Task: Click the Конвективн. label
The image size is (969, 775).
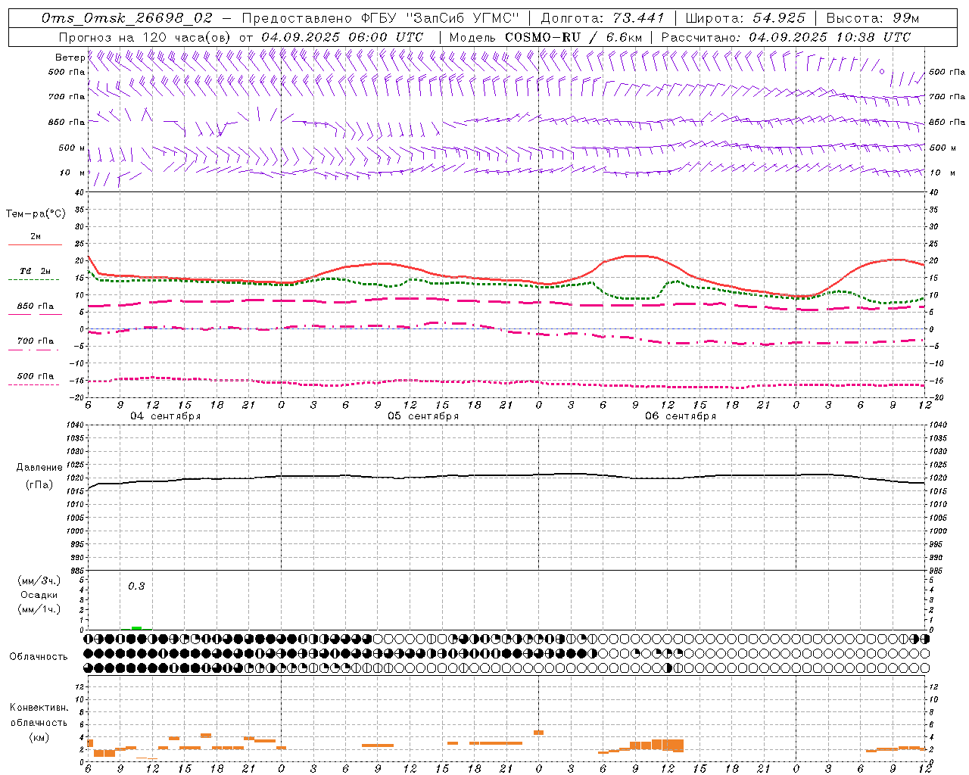Action: pos(39,708)
